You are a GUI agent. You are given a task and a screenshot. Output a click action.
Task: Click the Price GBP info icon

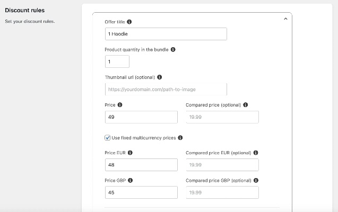tap(130, 180)
